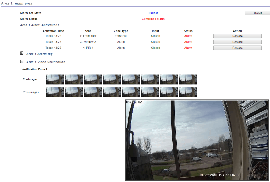Click the plus icon next to Alarm log
The width and height of the screenshot is (270, 182).
22,53
